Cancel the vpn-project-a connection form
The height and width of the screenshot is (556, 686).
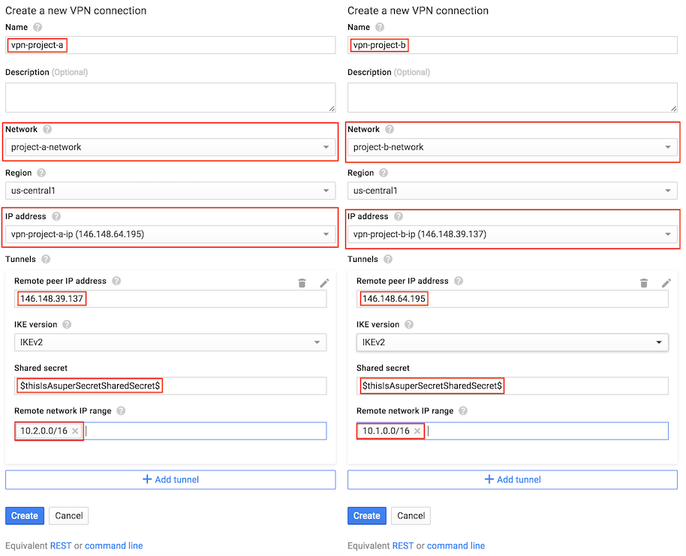coord(69,515)
